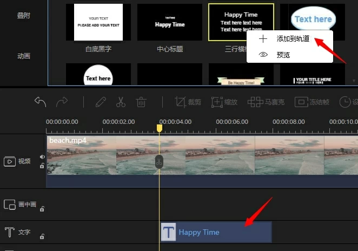Click the 00:00:06.00 ruler mark

(x=232, y=122)
